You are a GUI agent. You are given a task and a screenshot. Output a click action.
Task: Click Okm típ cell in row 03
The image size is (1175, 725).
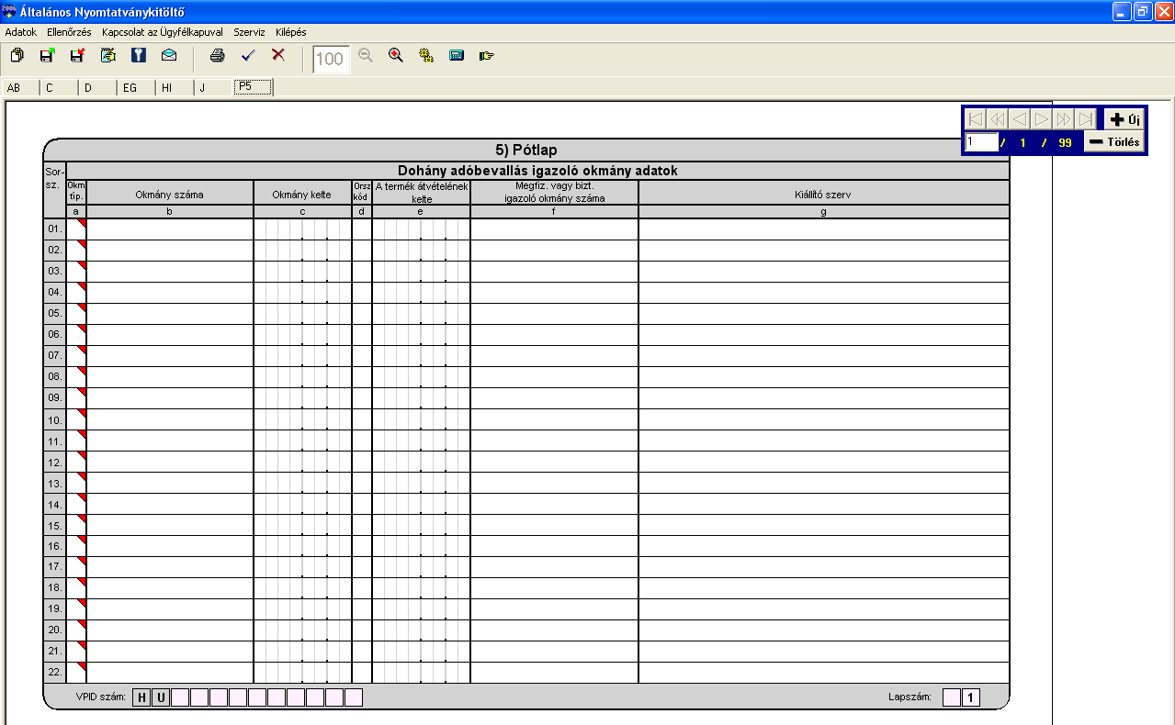pos(76,272)
